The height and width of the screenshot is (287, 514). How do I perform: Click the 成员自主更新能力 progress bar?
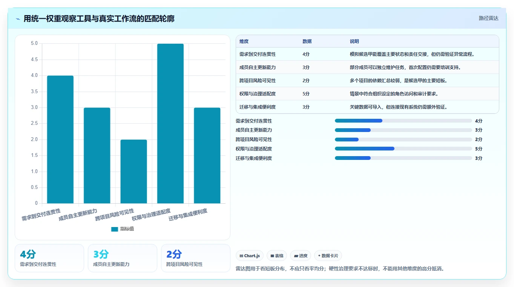point(404,130)
